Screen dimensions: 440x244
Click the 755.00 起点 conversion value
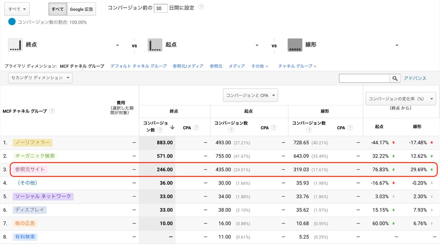pos(223,156)
